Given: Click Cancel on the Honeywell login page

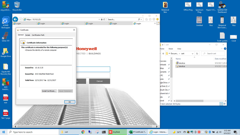Looking at the screenshot, I should click(99, 81).
